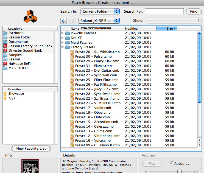Image resolution: width=204 pixels, height=173 pixels.
Task: Sort by the Size column header
Action: [x=167, y=29]
